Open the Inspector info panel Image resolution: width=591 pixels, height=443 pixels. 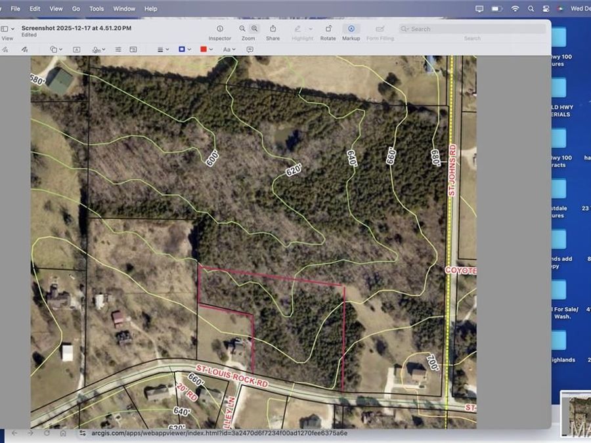click(x=220, y=29)
